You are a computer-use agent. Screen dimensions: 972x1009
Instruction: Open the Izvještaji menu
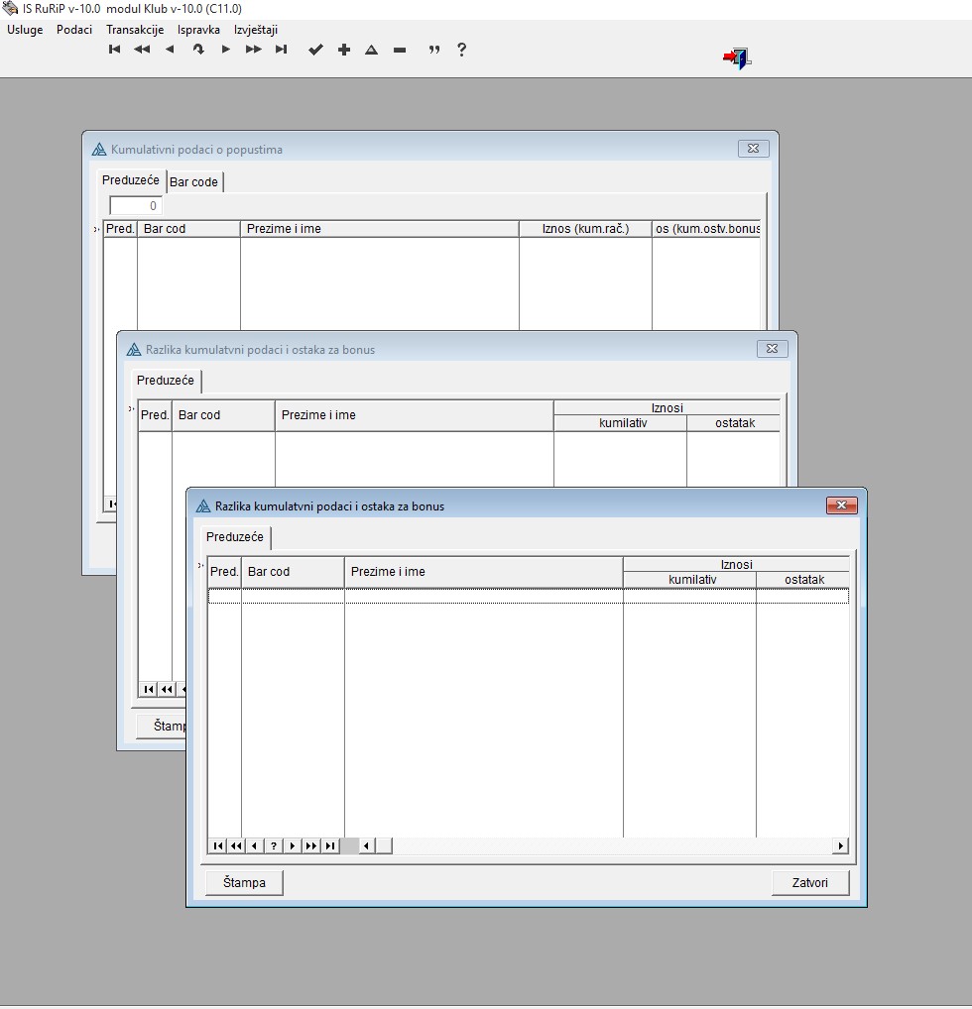(x=256, y=30)
